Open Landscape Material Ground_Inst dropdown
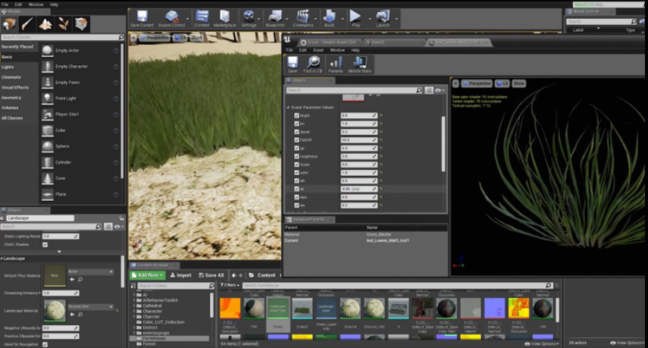 tap(90, 306)
